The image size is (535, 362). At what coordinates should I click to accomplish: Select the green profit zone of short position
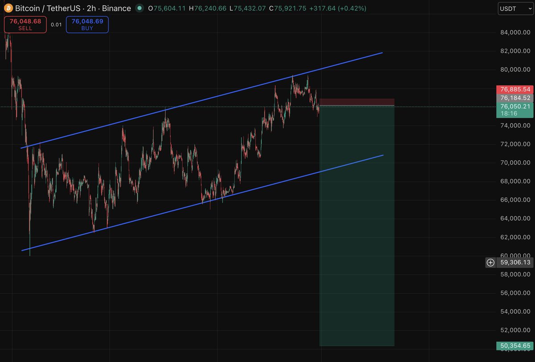pos(357,226)
